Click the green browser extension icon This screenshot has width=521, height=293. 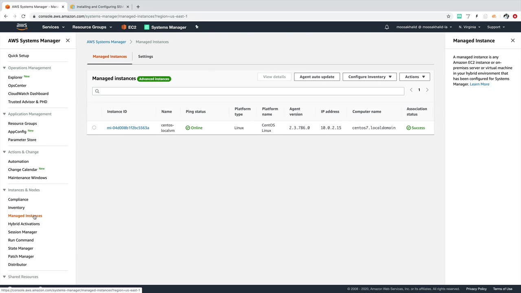click(459, 16)
